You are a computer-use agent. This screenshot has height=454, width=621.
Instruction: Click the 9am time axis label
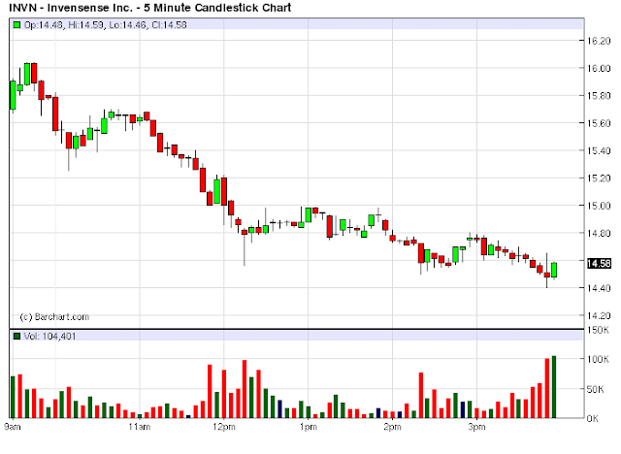[x=13, y=427]
